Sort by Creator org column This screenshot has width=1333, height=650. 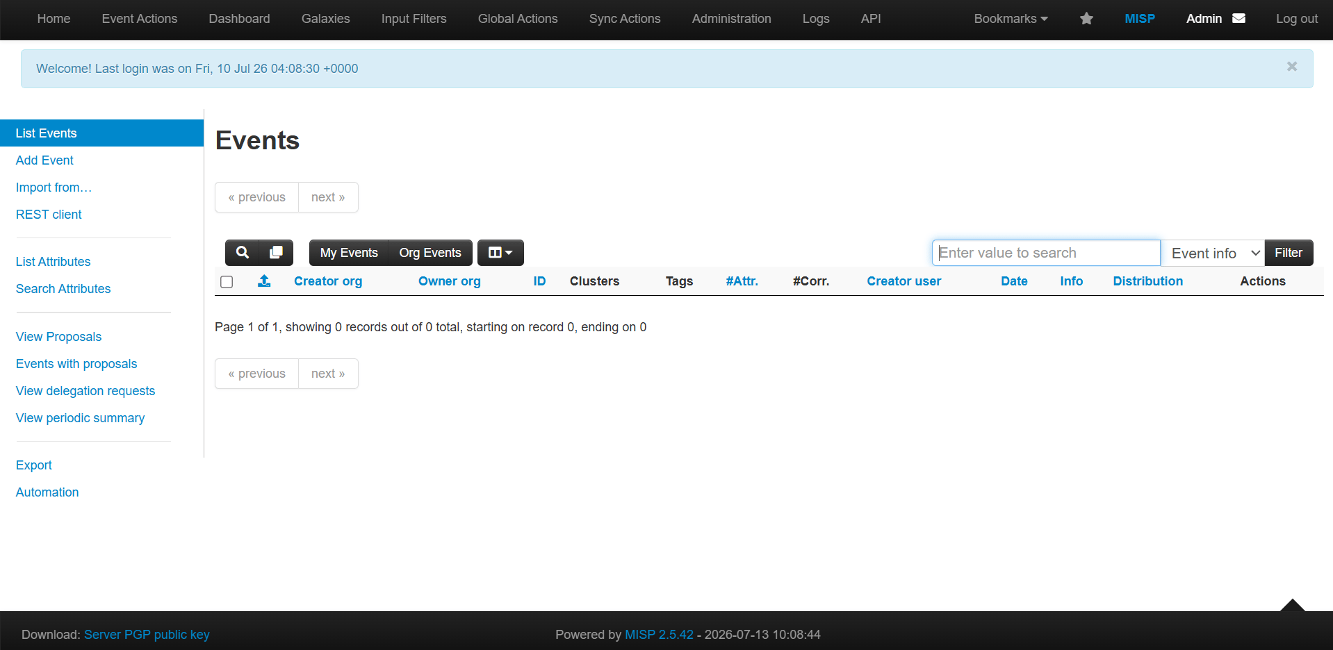click(x=328, y=281)
